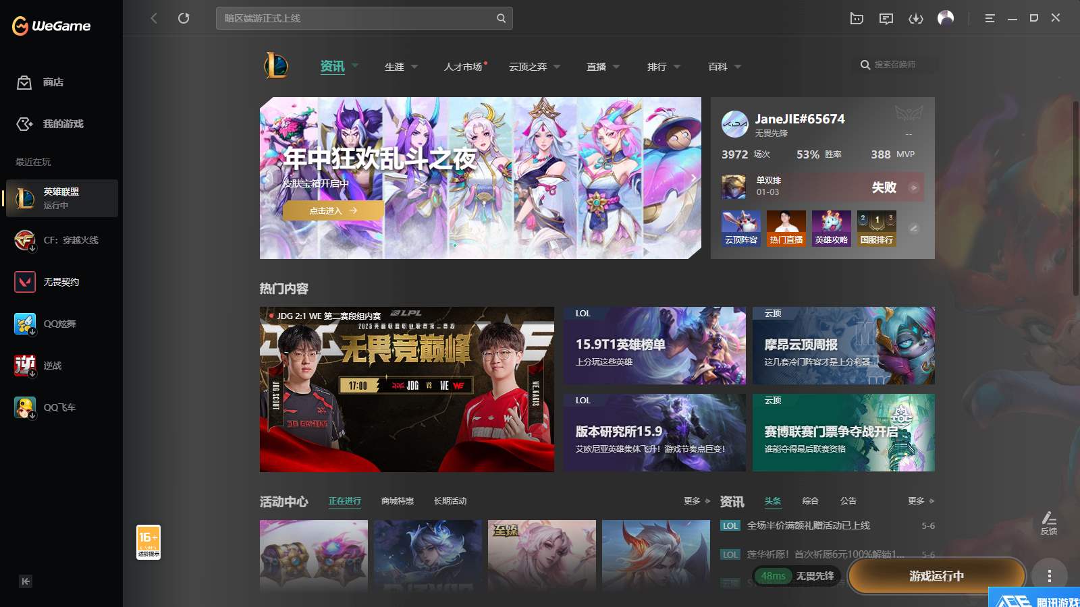Open 云顶阵容 shortcut icon
This screenshot has height=607, width=1080.
tap(741, 228)
